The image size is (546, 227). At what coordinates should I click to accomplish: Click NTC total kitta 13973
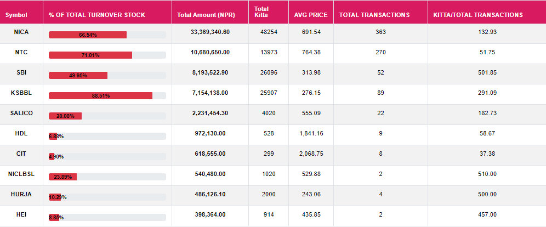269,52
